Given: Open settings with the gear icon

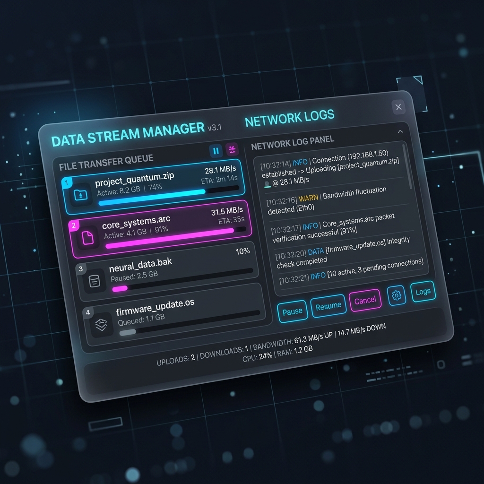Looking at the screenshot, I should tap(397, 295).
